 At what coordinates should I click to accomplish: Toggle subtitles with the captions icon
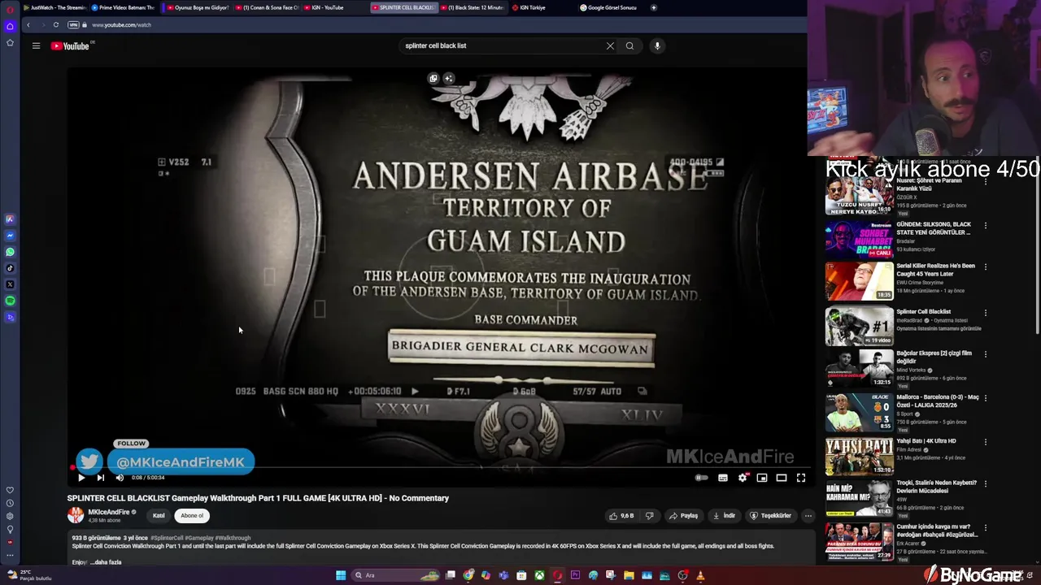[722, 478]
